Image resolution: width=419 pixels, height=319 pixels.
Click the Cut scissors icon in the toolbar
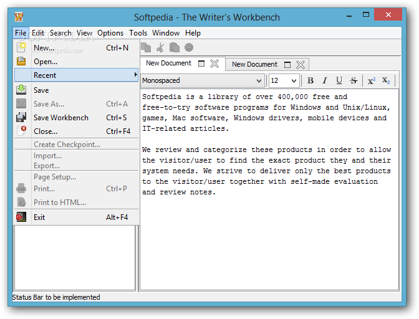[160, 47]
